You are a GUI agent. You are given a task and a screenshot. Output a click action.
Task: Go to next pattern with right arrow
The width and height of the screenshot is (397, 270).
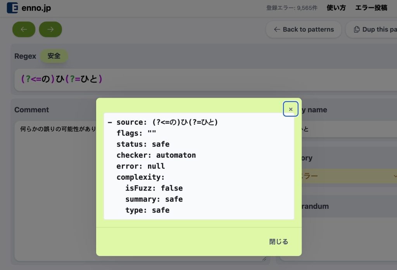pyautogui.click(x=50, y=29)
